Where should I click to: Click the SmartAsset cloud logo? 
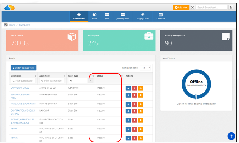pos(9,7)
